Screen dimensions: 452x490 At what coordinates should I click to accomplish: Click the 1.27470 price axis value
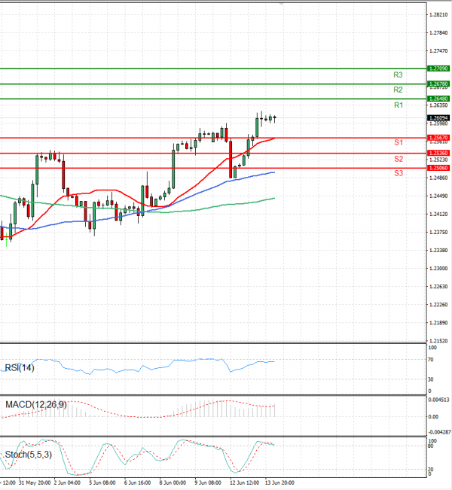click(x=438, y=51)
